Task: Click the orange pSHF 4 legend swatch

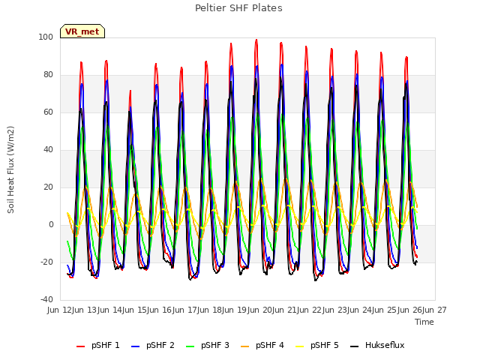Action: [x=245, y=346]
